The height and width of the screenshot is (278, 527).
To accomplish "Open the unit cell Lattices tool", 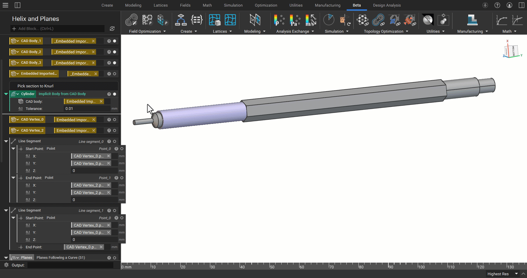I will 215,20.
